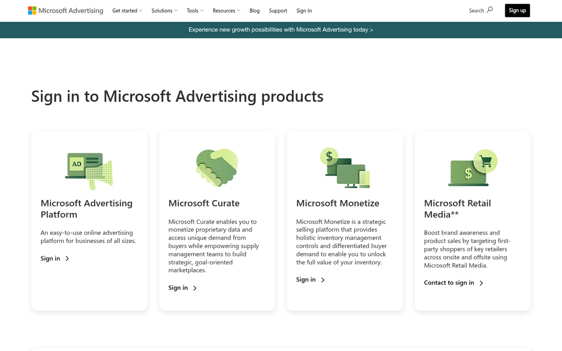This screenshot has width=562, height=351.
Task: Click the Sign up button
Action: pos(517,10)
